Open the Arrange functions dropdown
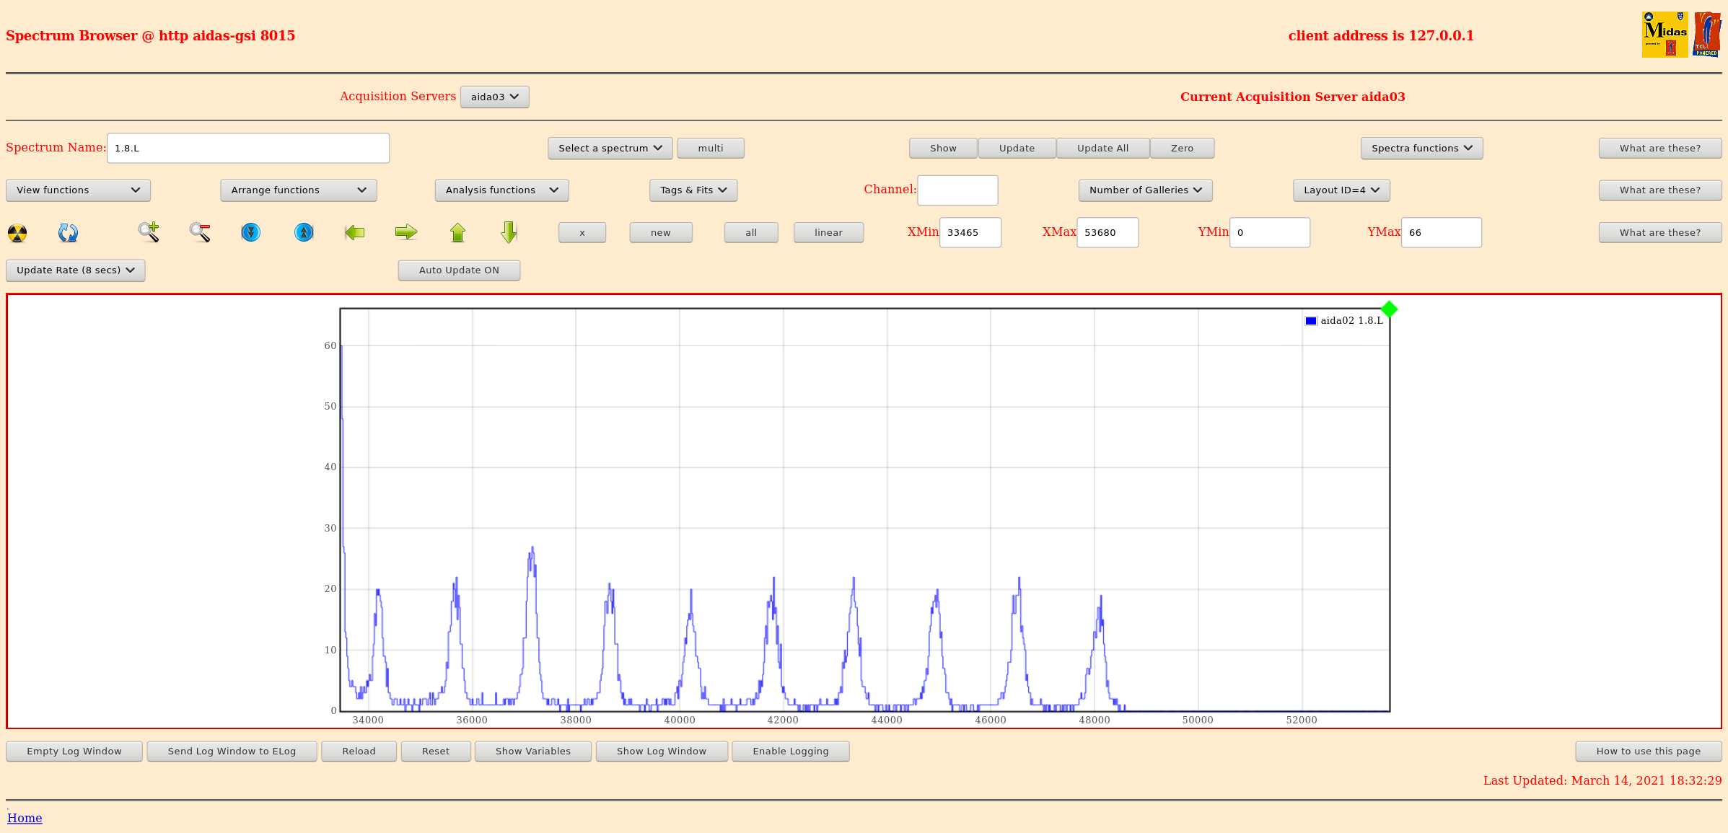The width and height of the screenshot is (1728, 833). click(x=298, y=190)
